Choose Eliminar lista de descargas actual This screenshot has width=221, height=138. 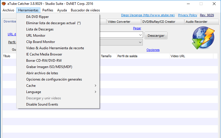[x=58, y=23]
